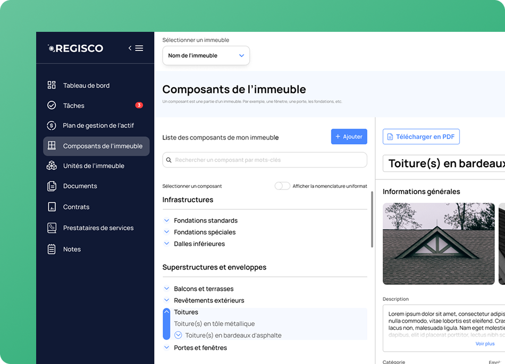The height and width of the screenshot is (364, 505).
Task: Click the Tâches checkmark icon
Action: pyautogui.click(x=52, y=105)
